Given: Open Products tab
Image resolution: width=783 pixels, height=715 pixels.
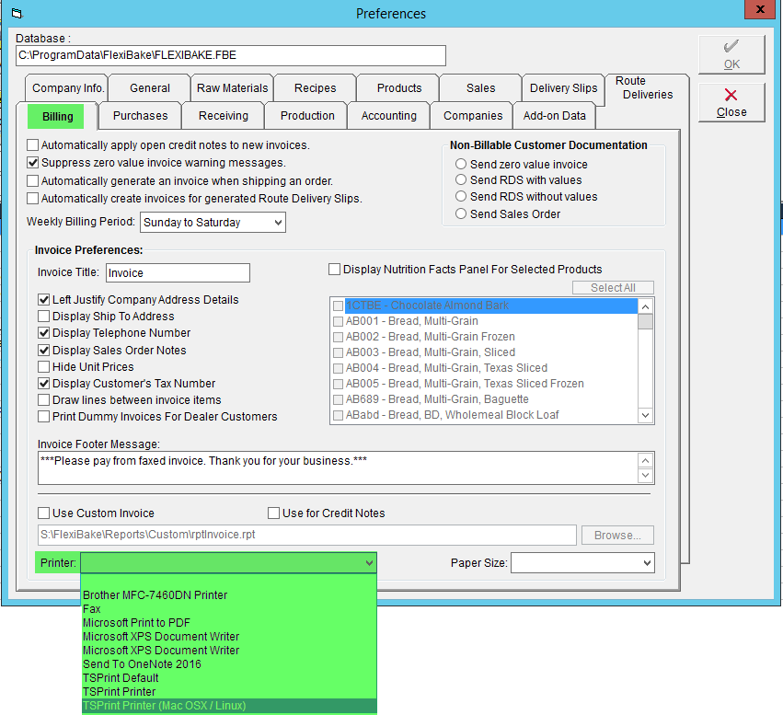Looking at the screenshot, I should click(x=398, y=88).
